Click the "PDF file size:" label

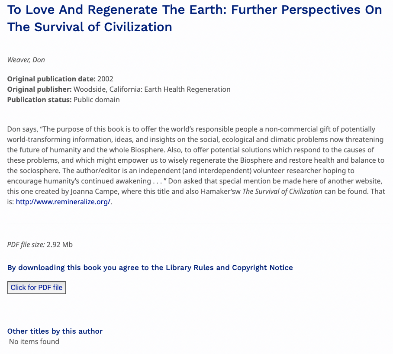26,245
